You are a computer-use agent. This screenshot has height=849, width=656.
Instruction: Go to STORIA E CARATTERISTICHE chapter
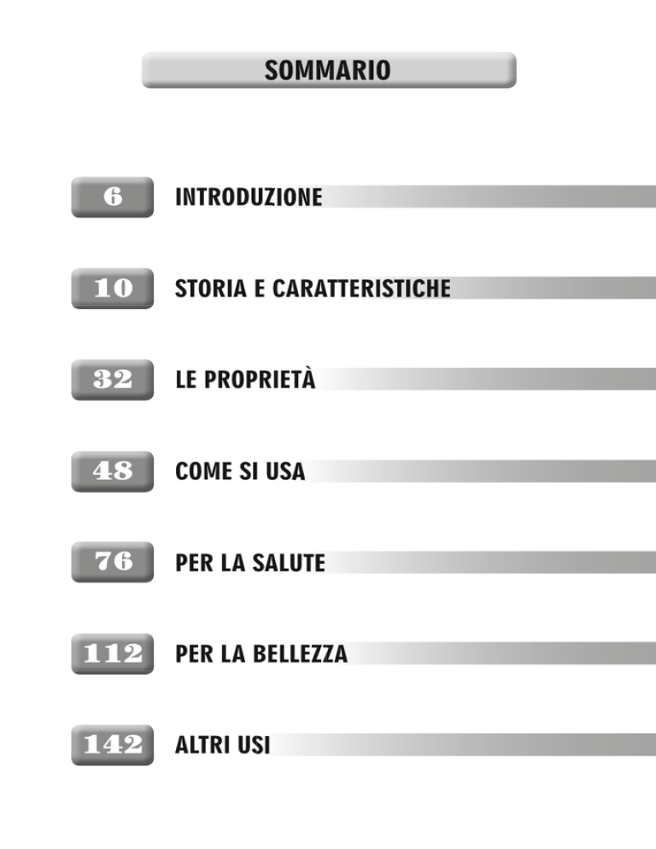pos(313,288)
